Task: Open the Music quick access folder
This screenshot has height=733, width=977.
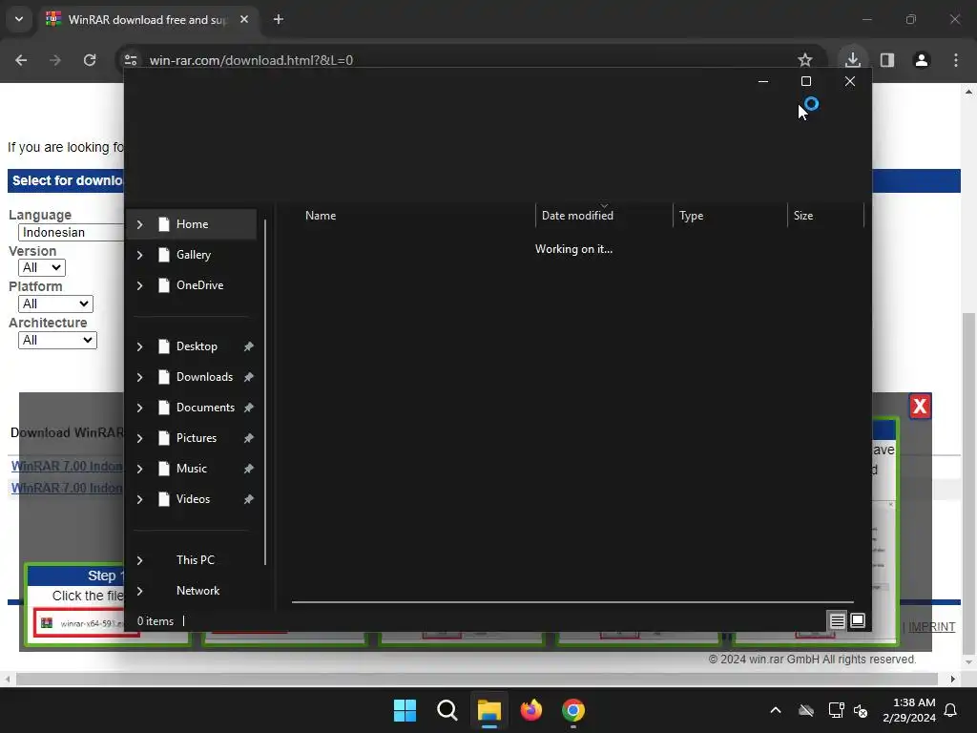Action: [x=191, y=469]
